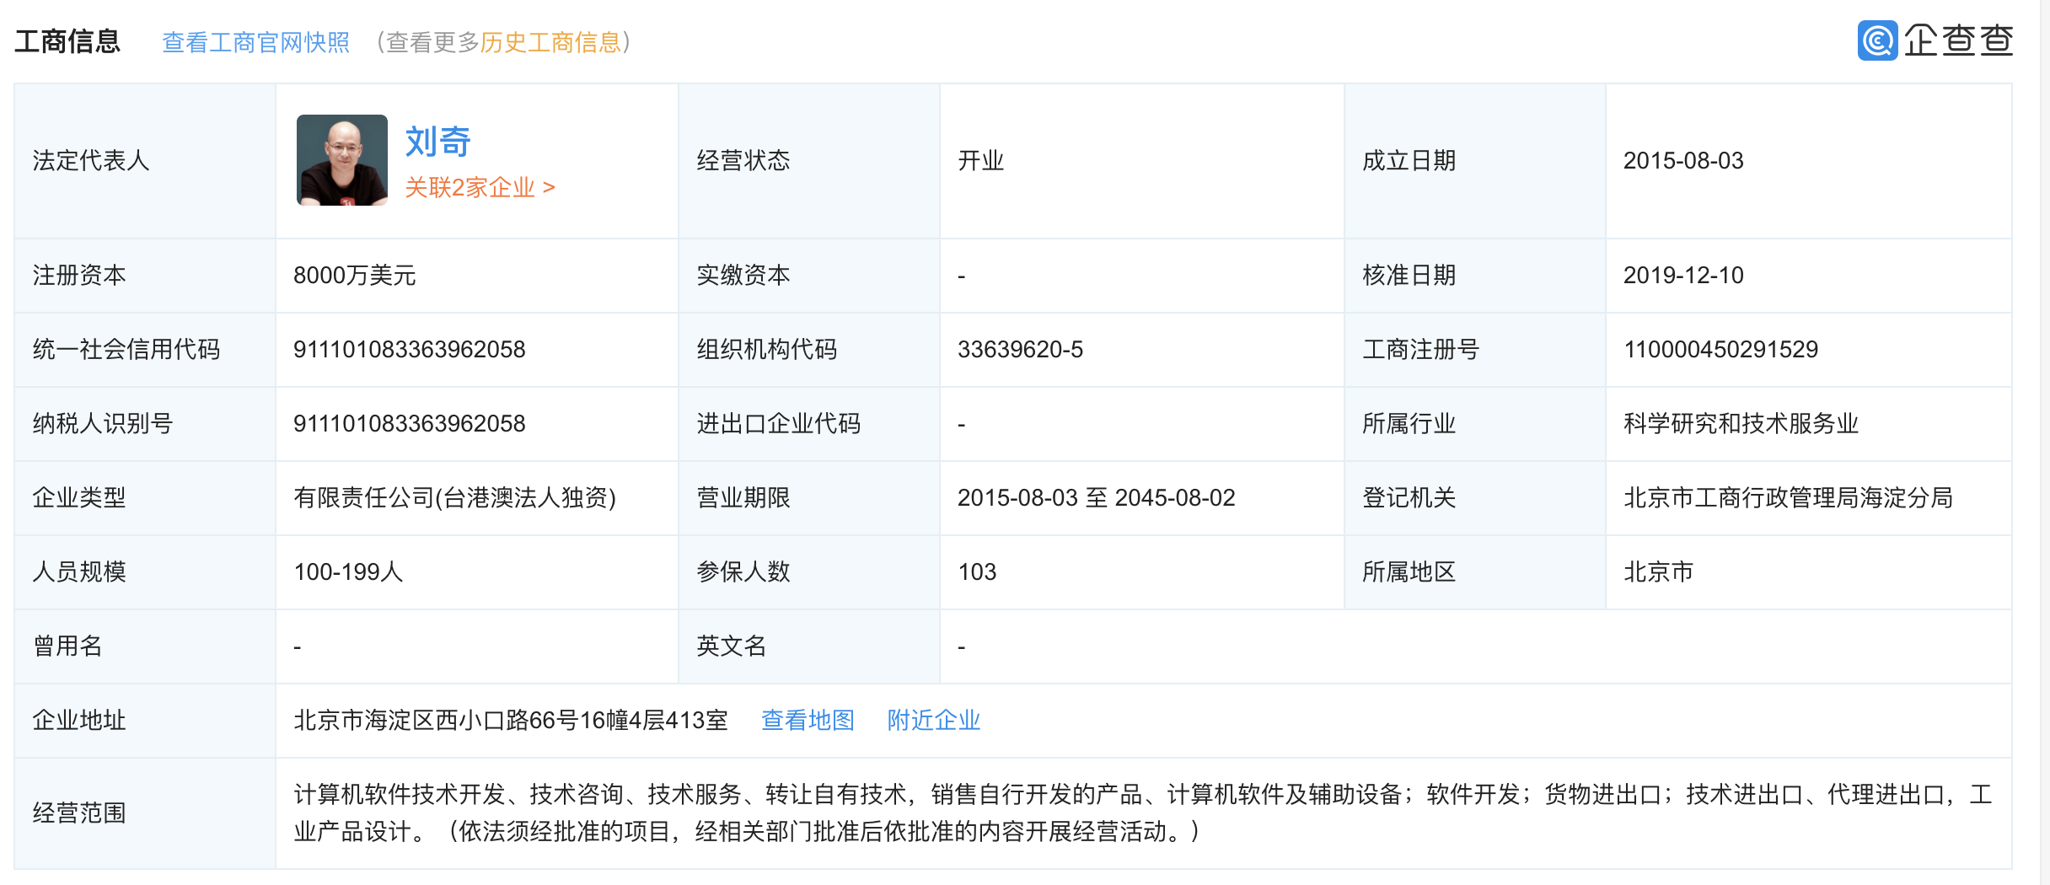Image resolution: width=2050 pixels, height=885 pixels.
Task: Open legal representative 刘奇 profile link
Action: 437,142
